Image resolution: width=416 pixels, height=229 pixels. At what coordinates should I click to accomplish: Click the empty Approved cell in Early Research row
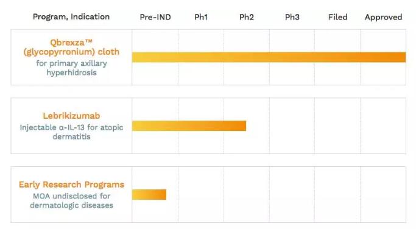383,194
